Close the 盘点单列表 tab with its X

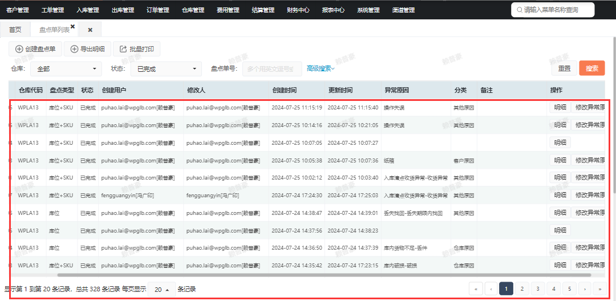coord(72,26)
